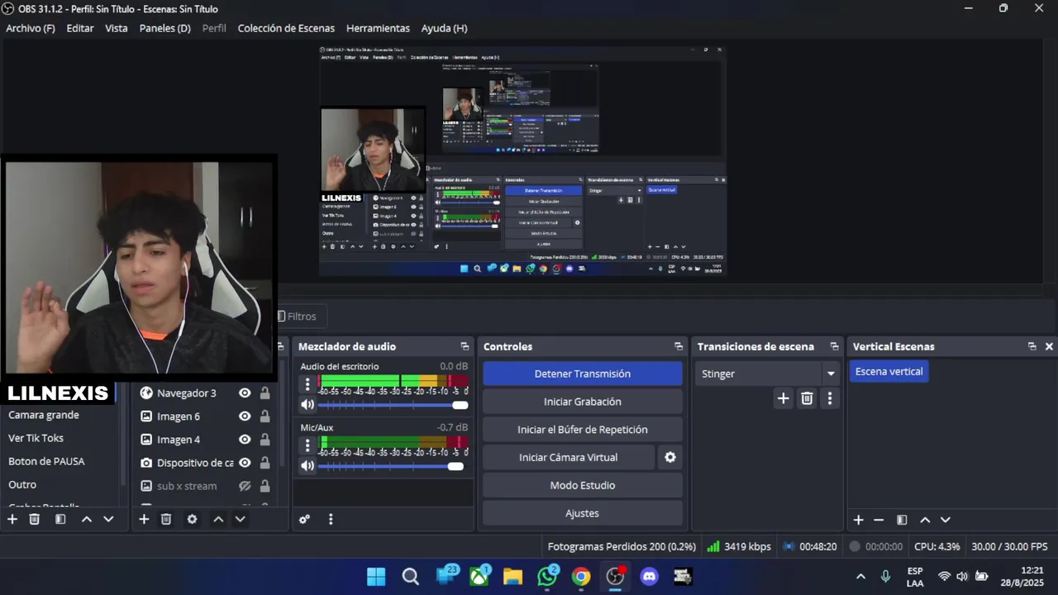The width and height of the screenshot is (1058, 595).
Task: Undock the Transiciones de escena panel
Action: pyautogui.click(x=834, y=346)
